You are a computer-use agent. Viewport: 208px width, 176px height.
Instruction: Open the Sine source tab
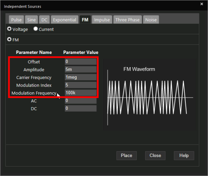pyautogui.click(x=32, y=20)
